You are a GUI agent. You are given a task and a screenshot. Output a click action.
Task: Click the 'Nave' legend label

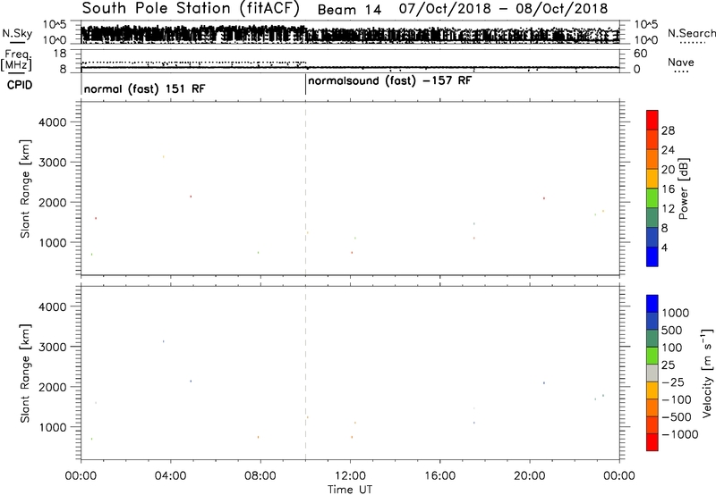(681, 63)
